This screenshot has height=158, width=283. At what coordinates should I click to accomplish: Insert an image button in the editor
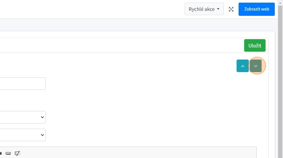[x=8, y=153]
